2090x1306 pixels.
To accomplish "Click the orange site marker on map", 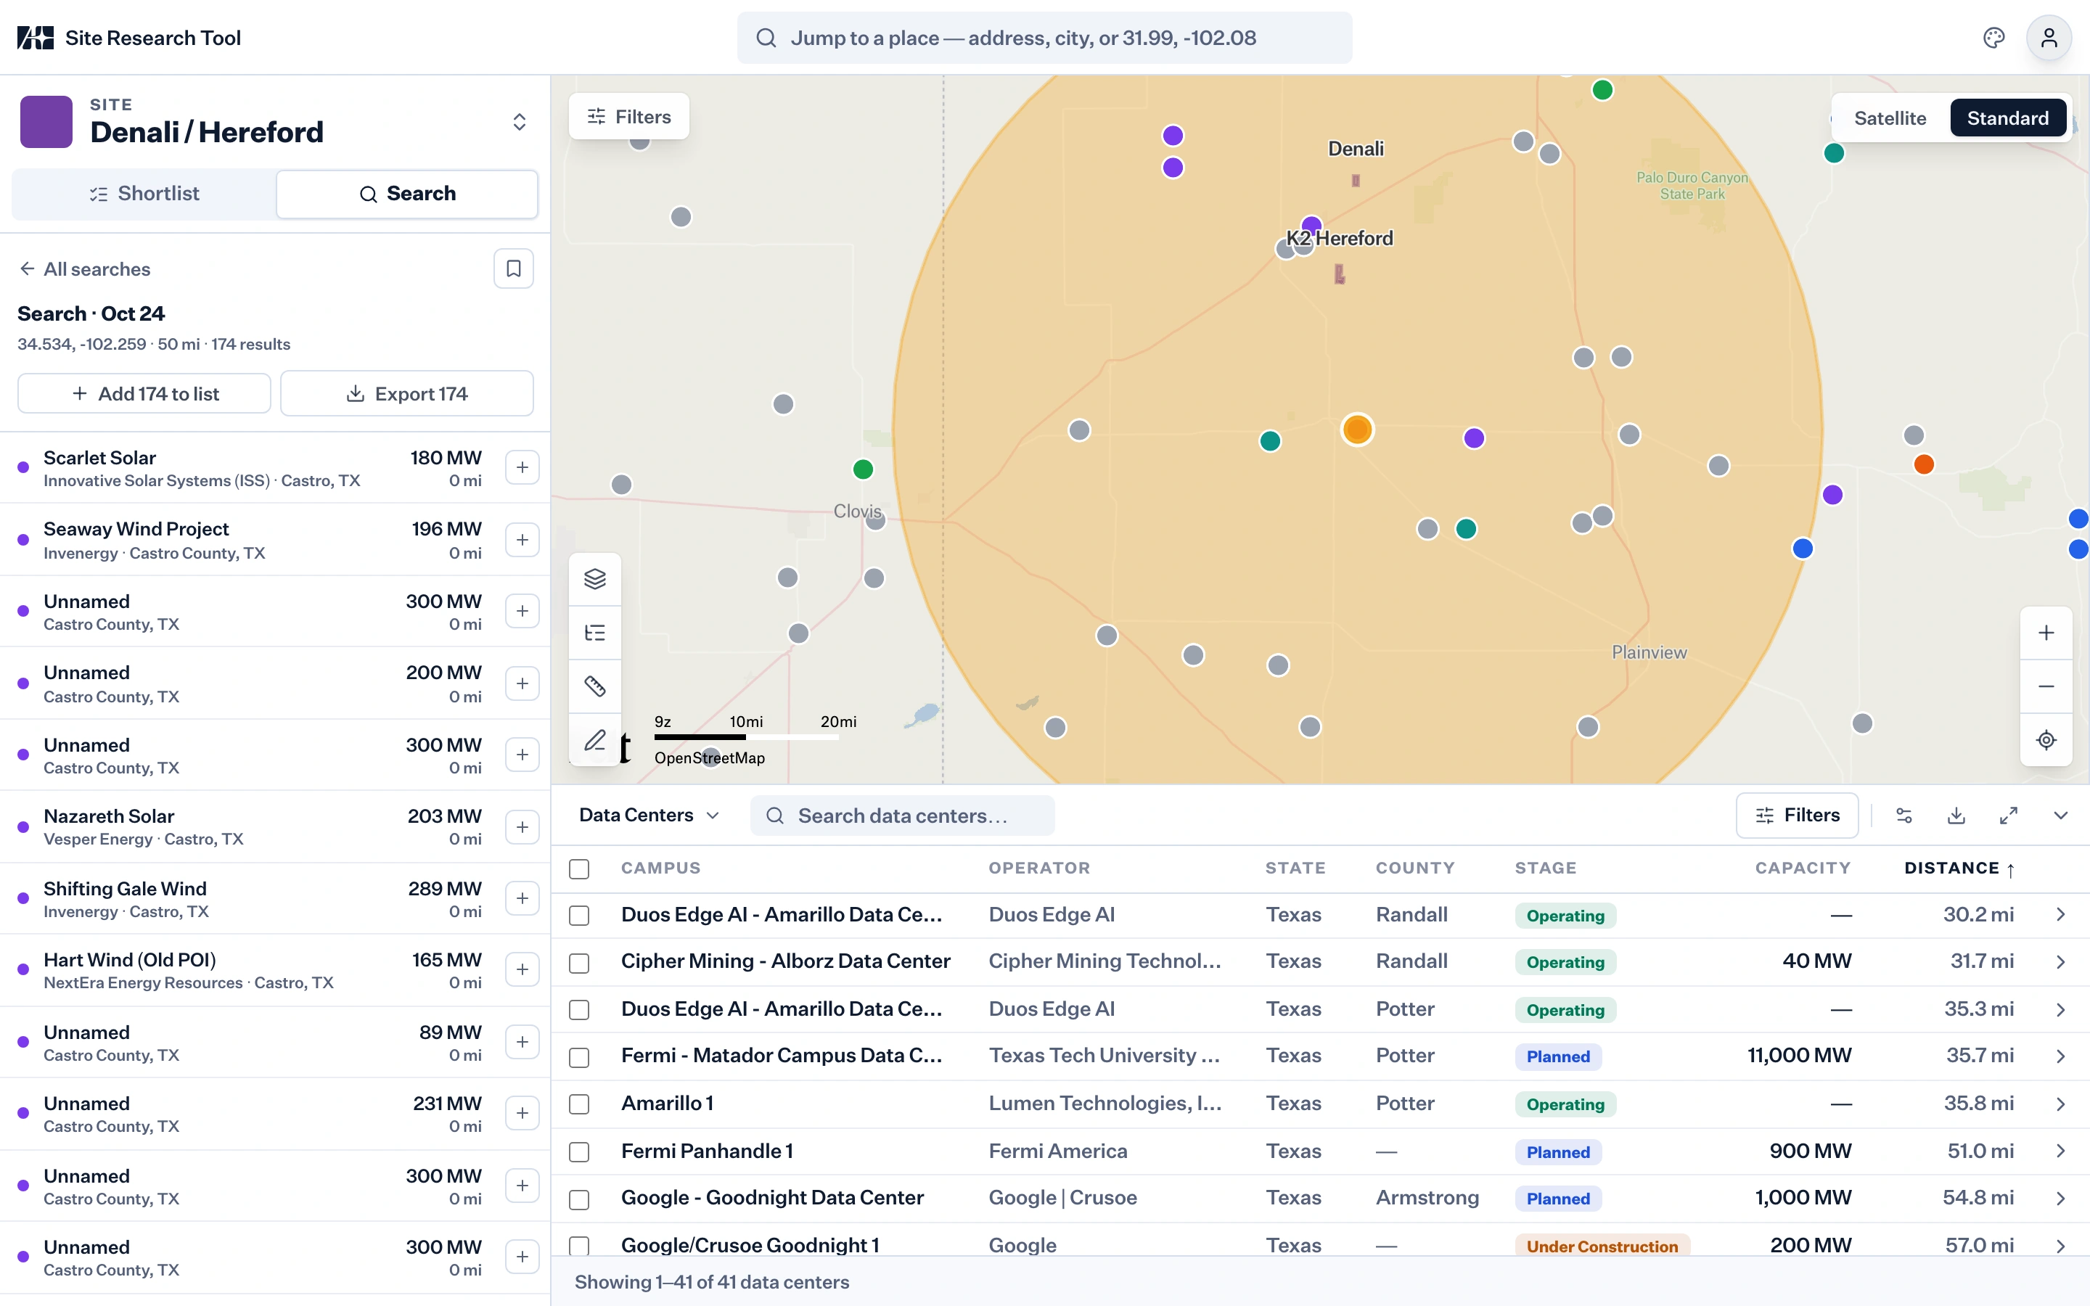I will tap(1357, 430).
